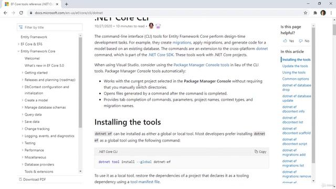Viewport: 336px width, 189px height.
Task: Open the browser extensions puzzle icon
Action: [x=315, y=13]
